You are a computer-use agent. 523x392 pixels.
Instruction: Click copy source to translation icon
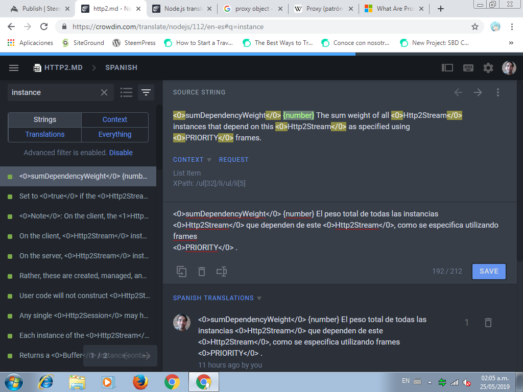tap(181, 272)
